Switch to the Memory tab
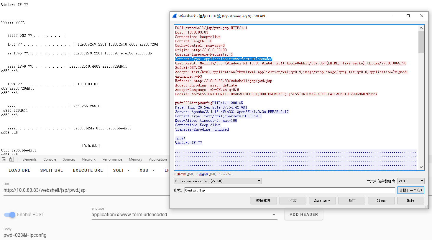432x240 pixels. tap(135, 159)
